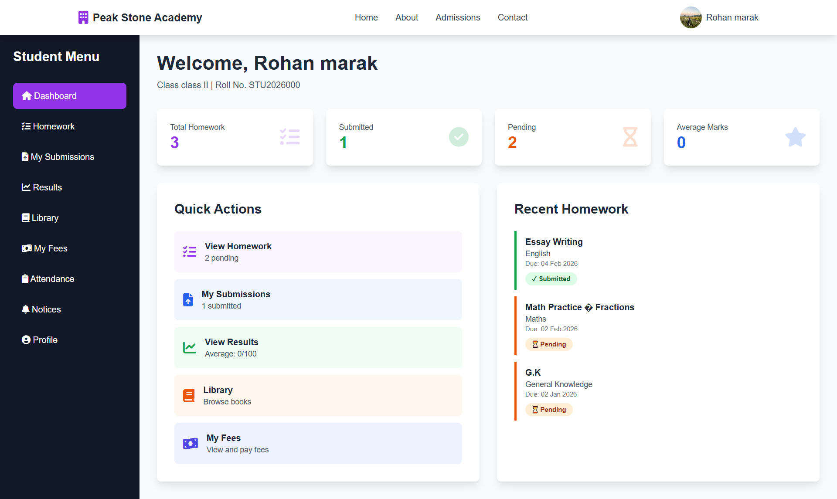This screenshot has height=499, width=837.
Task: Click the star icon on Average Marks card
Action: pos(795,137)
